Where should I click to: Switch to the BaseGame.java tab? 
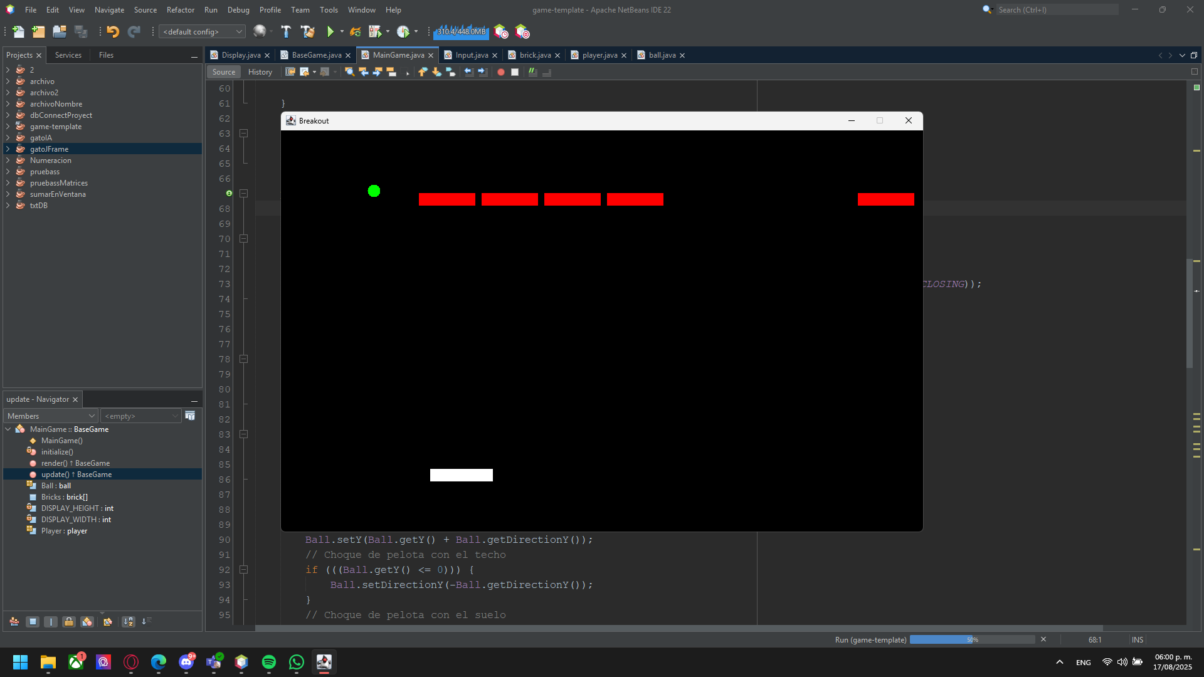coord(316,55)
